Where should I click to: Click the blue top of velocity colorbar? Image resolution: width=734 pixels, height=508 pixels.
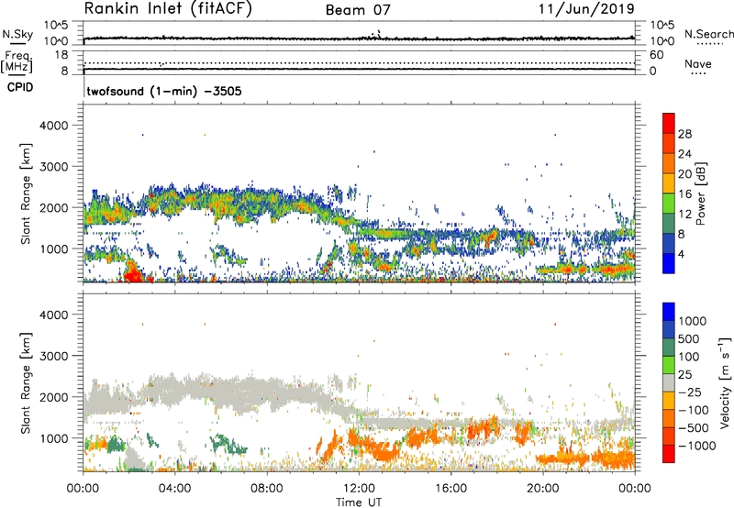[x=669, y=312]
